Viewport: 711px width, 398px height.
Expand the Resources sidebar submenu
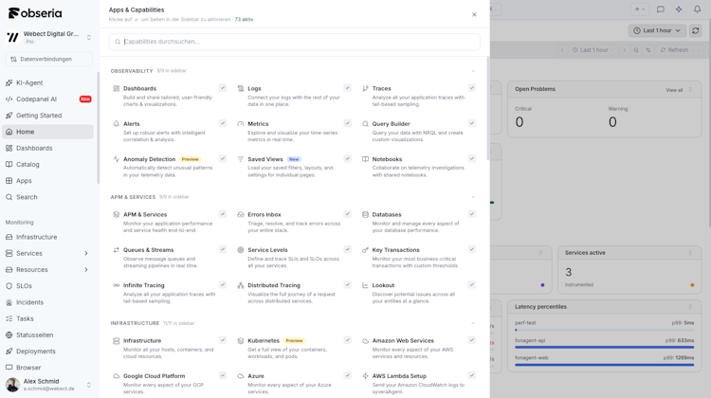86,270
